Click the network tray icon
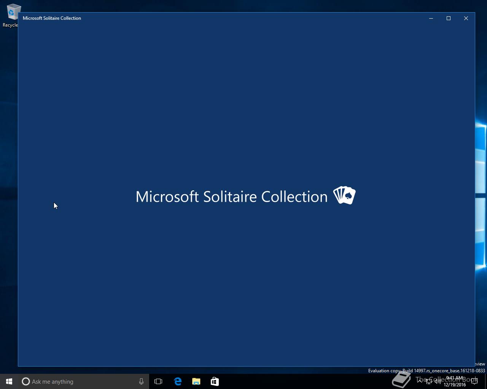 (429, 381)
